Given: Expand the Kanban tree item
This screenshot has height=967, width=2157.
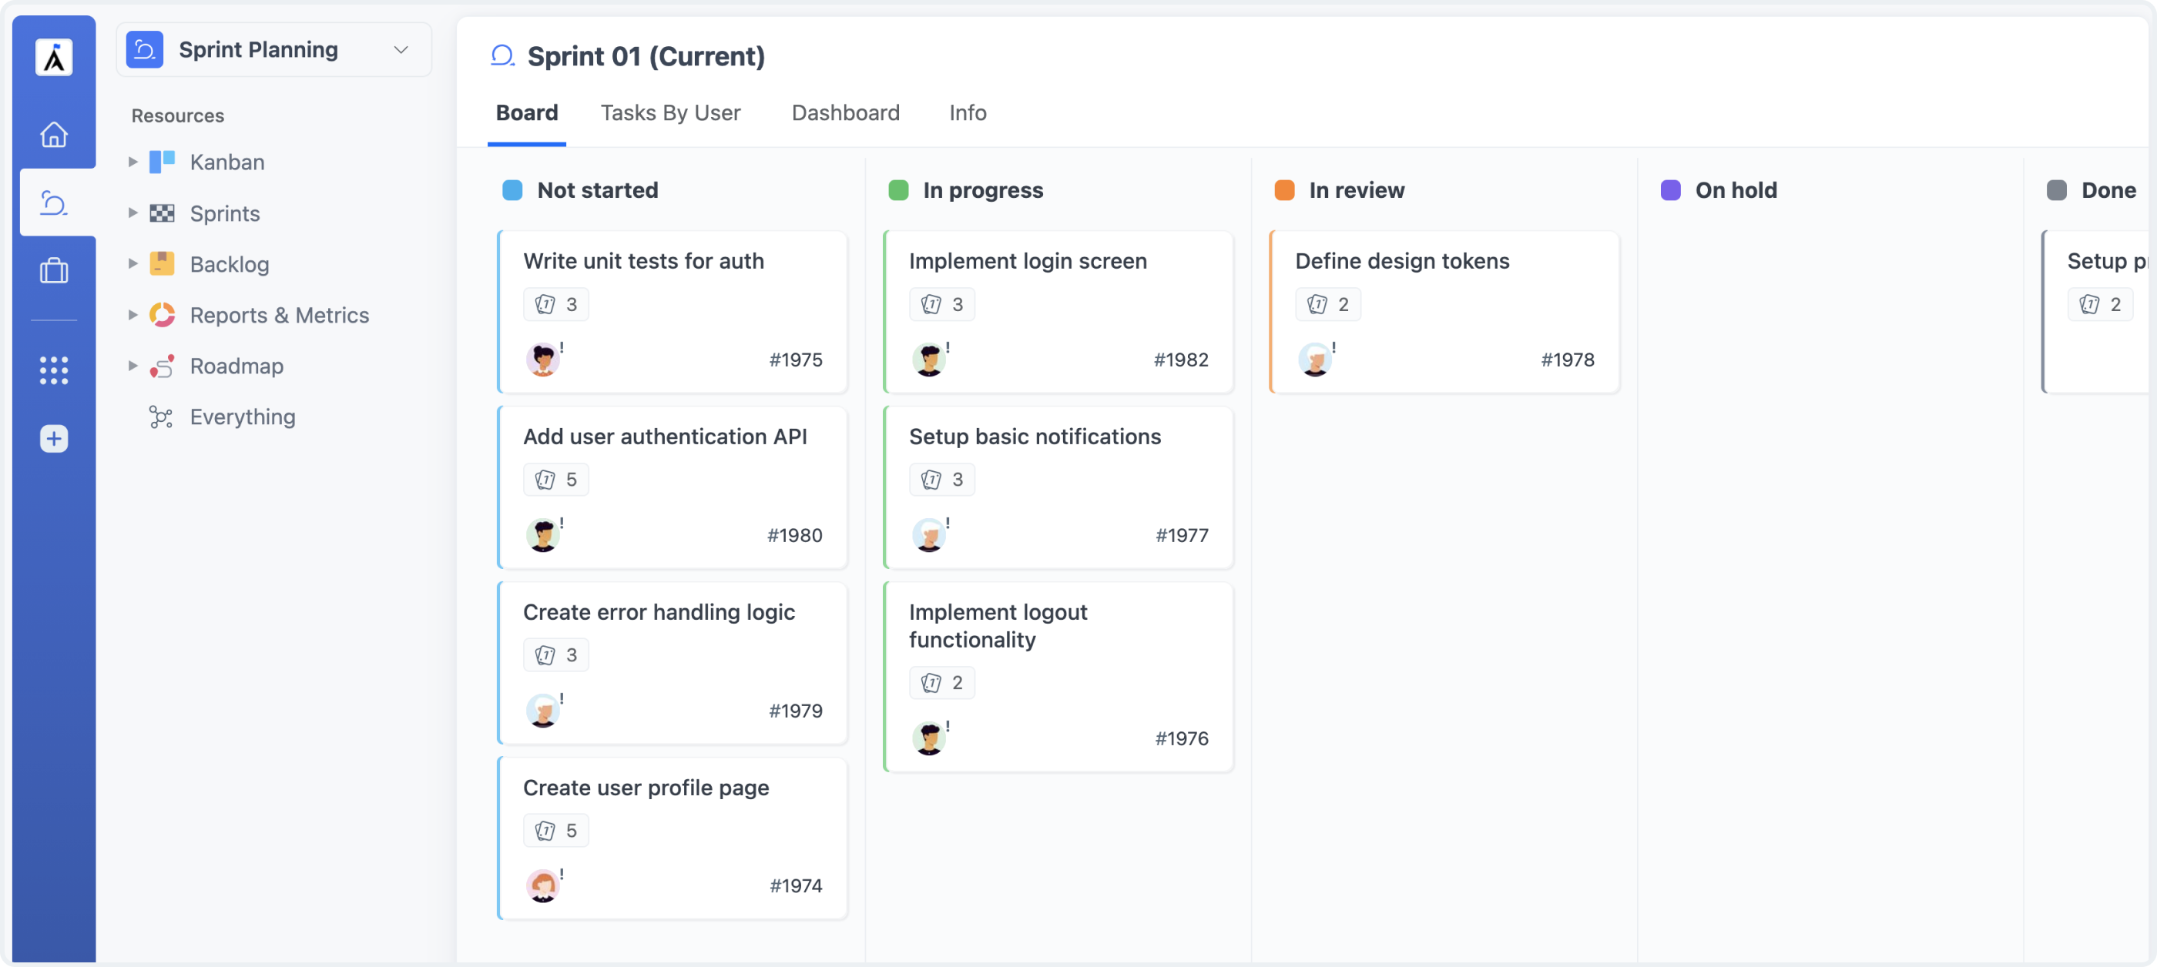Looking at the screenshot, I should click(133, 162).
